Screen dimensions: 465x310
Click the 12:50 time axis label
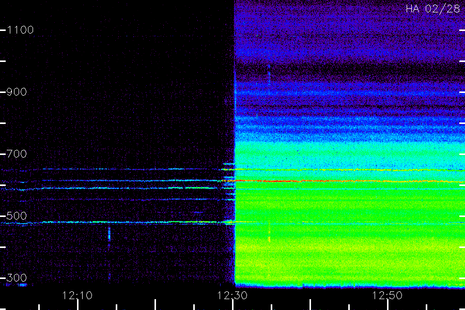[x=387, y=296]
